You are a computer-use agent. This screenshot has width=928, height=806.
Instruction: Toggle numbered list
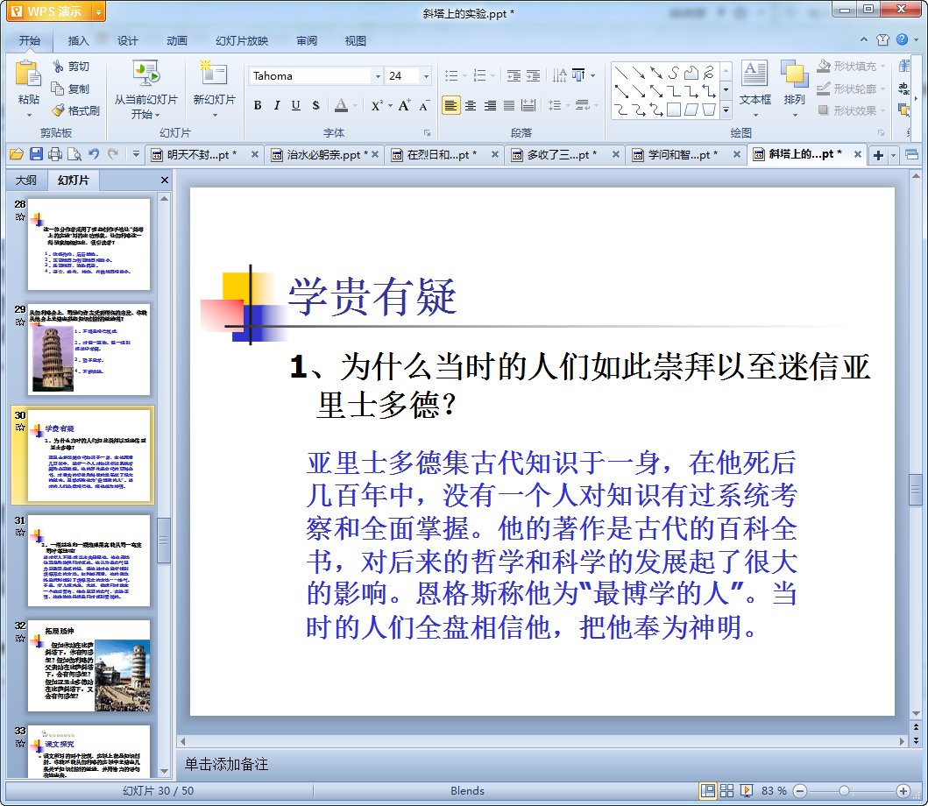coord(480,75)
